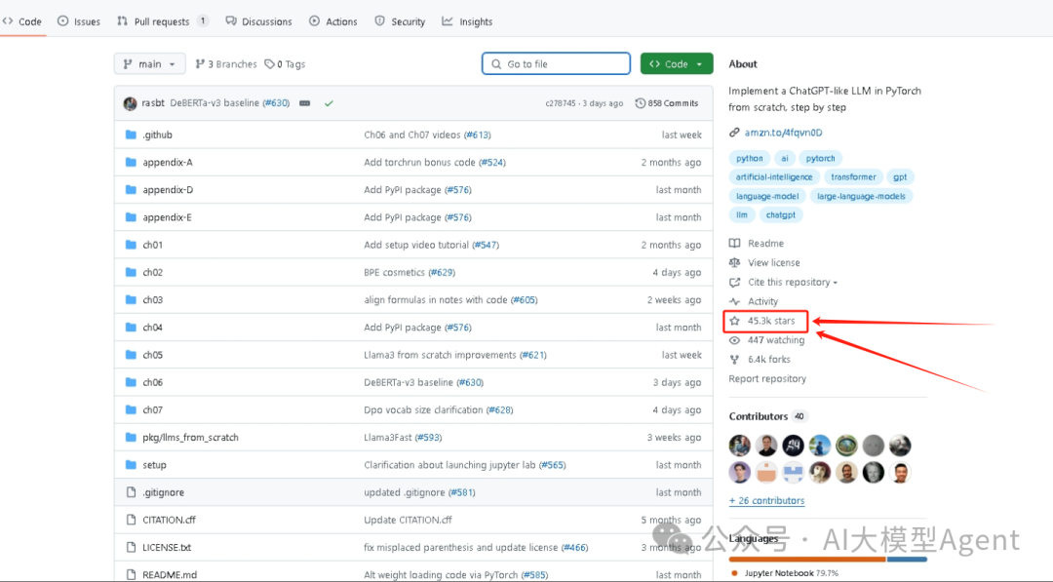Open the ch07 folder
The width and height of the screenshot is (1053, 582).
coord(152,409)
